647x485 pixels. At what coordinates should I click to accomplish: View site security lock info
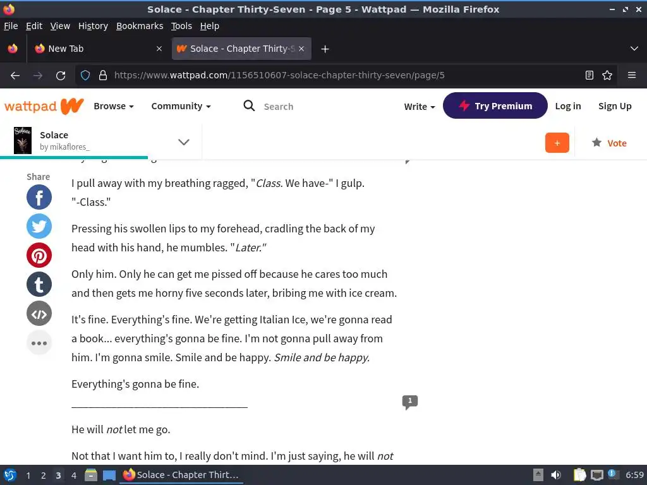[x=103, y=76]
